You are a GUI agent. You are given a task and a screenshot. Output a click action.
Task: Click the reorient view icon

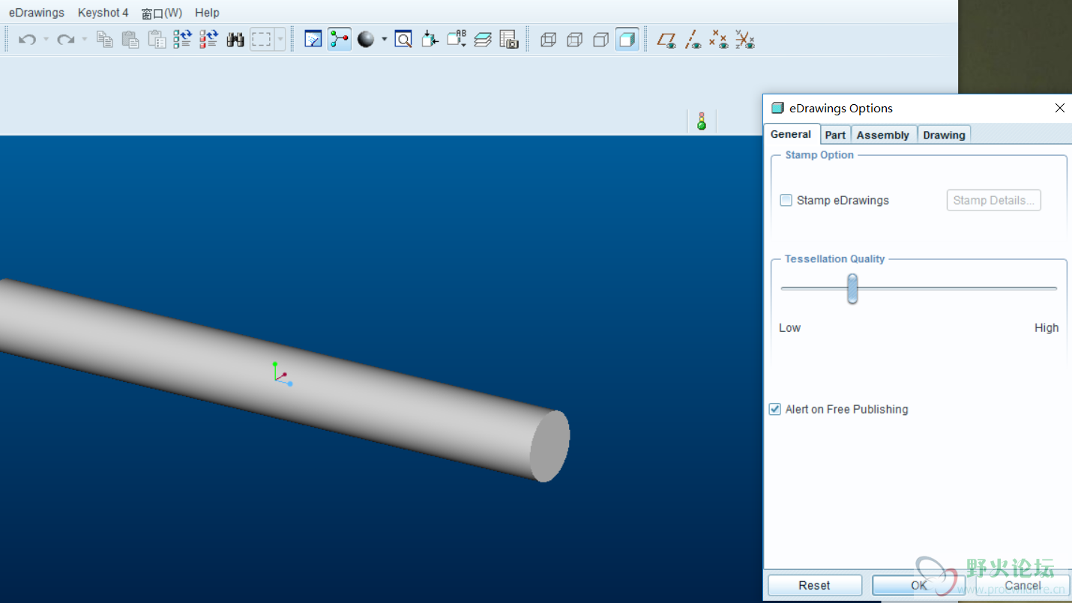[430, 39]
